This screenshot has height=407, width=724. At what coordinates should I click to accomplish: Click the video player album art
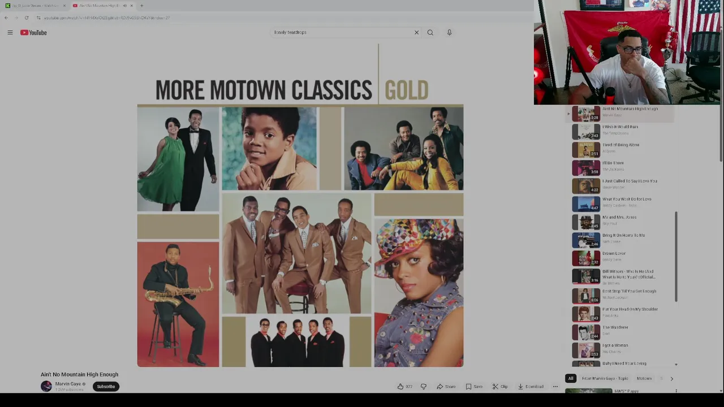coord(300,206)
